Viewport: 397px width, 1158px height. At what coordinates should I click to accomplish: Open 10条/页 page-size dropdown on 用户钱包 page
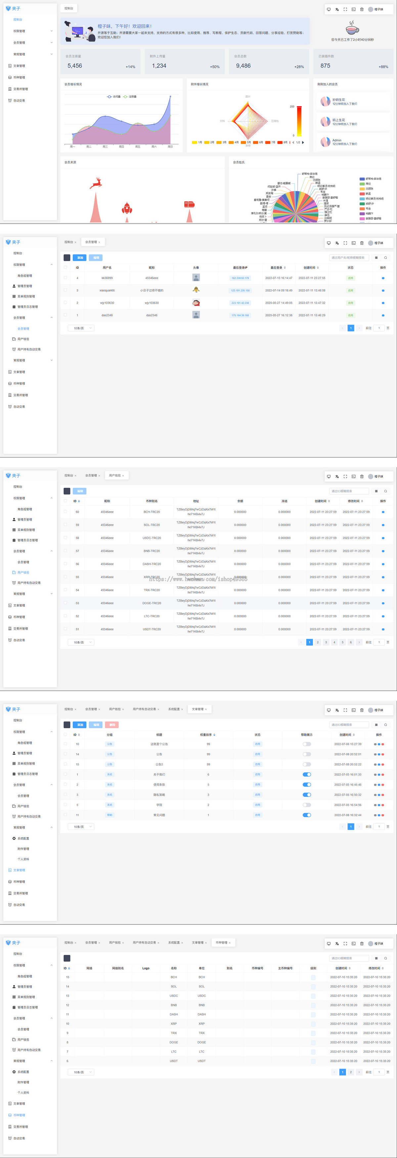pos(81,642)
